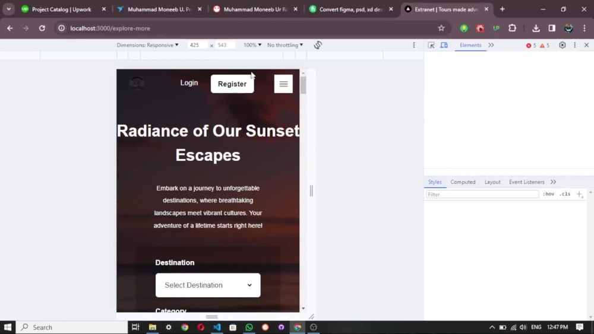Click the volume icon in system tray
This screenshot has height=334, width=594.
click(x=523, y=327)
